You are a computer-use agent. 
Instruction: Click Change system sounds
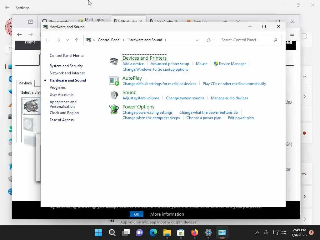[185, 98]
